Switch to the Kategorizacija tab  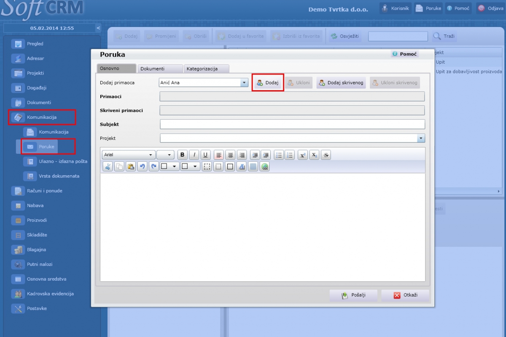coord(207,69)
